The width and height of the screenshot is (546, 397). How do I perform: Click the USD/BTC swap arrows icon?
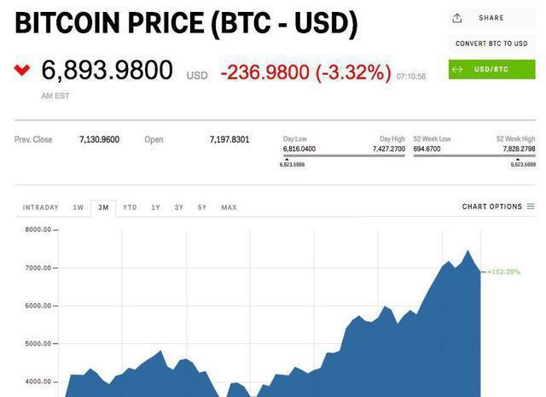point(457,69)
